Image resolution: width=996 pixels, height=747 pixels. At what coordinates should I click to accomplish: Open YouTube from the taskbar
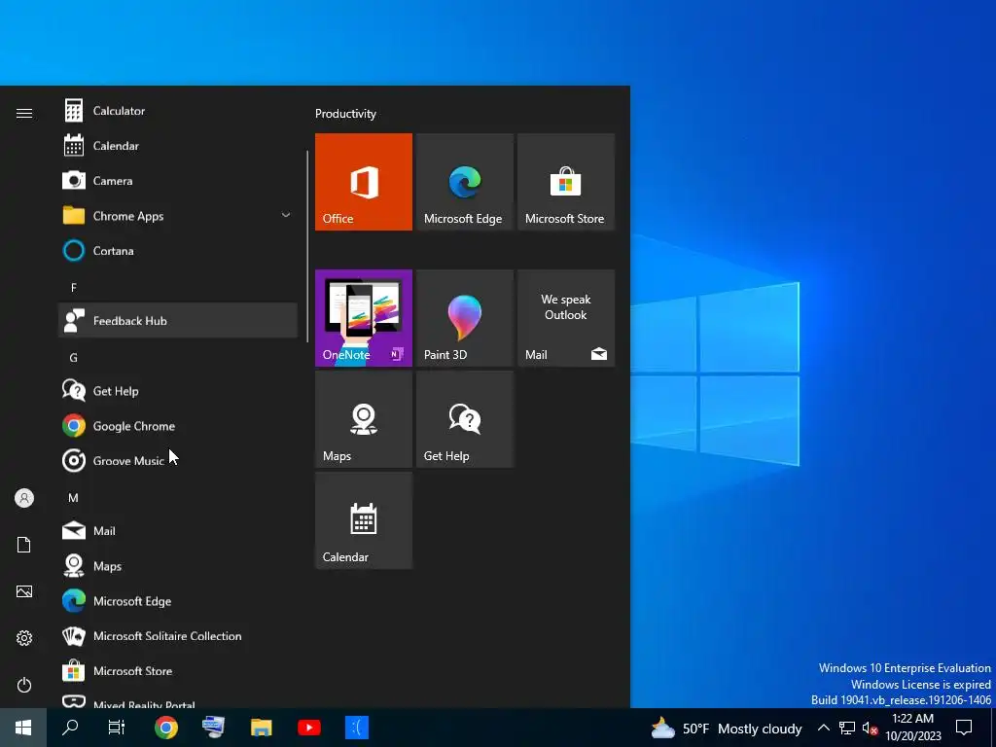pyautogui.click(x=308, y=728)
